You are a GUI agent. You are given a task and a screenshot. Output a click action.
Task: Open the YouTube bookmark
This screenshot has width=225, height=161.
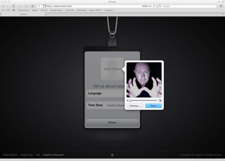(70, 10)
